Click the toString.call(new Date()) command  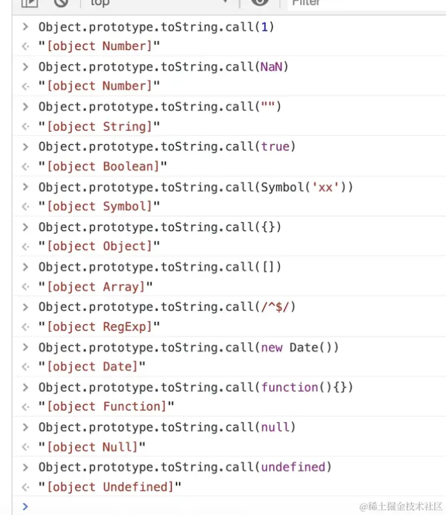pos(188,348)
